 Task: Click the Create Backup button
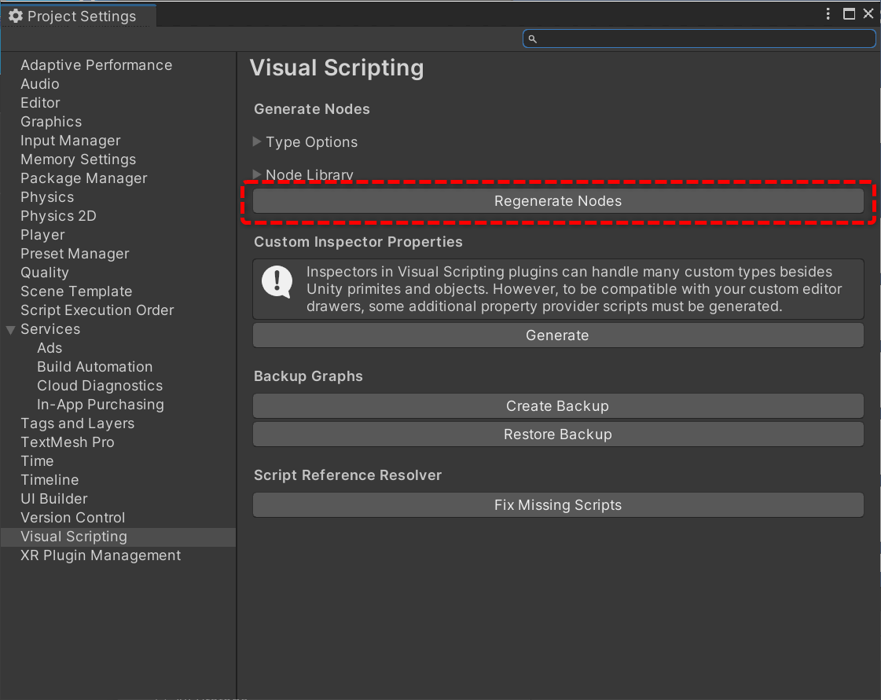pos(558,405)
